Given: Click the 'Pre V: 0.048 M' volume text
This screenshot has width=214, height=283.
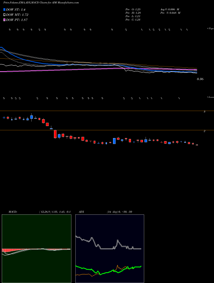Looking at the screenshot, I should [x=170, y=13].
